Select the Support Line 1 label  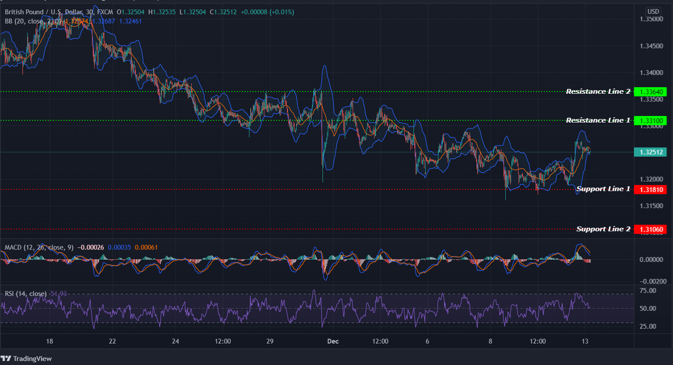point(603,189)
